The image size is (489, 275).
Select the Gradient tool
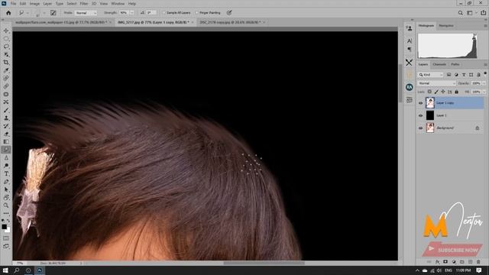pos(6,142)
